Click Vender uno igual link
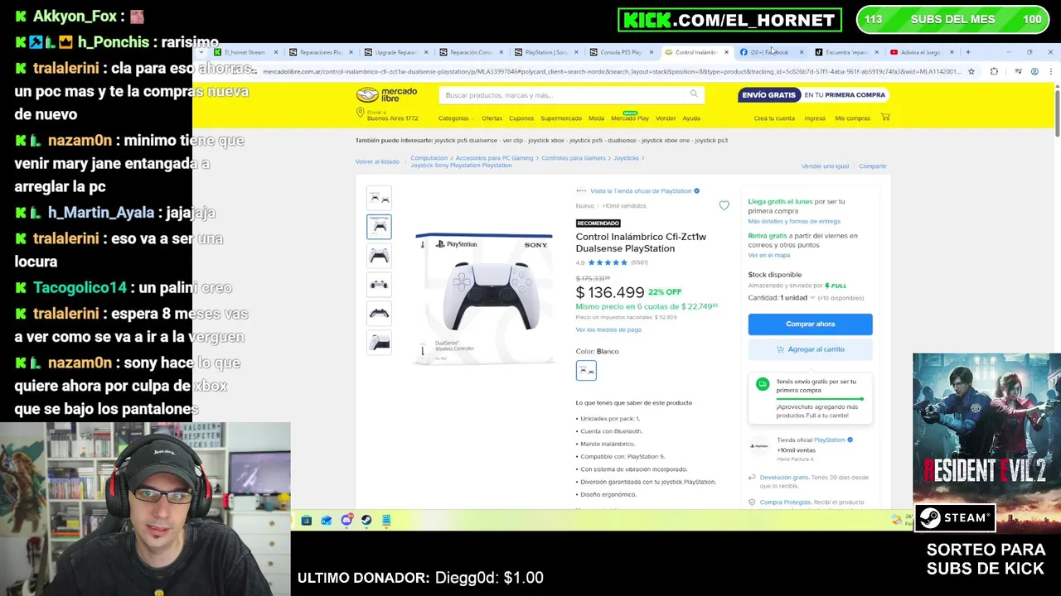Image resolution: width=1061 pixels, height=596 pixels. click(825, 166)
